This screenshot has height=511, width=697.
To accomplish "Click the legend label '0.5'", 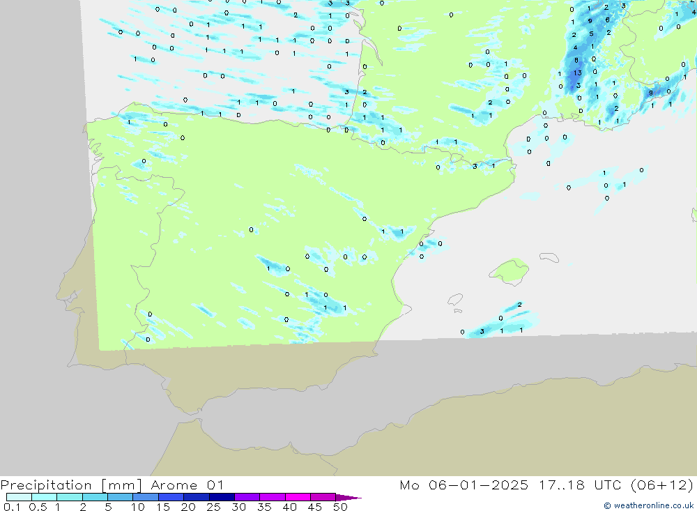I will pos(38,507).
